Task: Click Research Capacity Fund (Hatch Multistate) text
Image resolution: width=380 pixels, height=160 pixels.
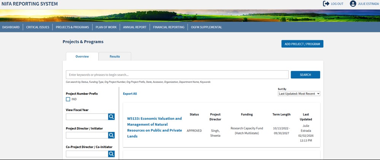Action: [247, 131]
